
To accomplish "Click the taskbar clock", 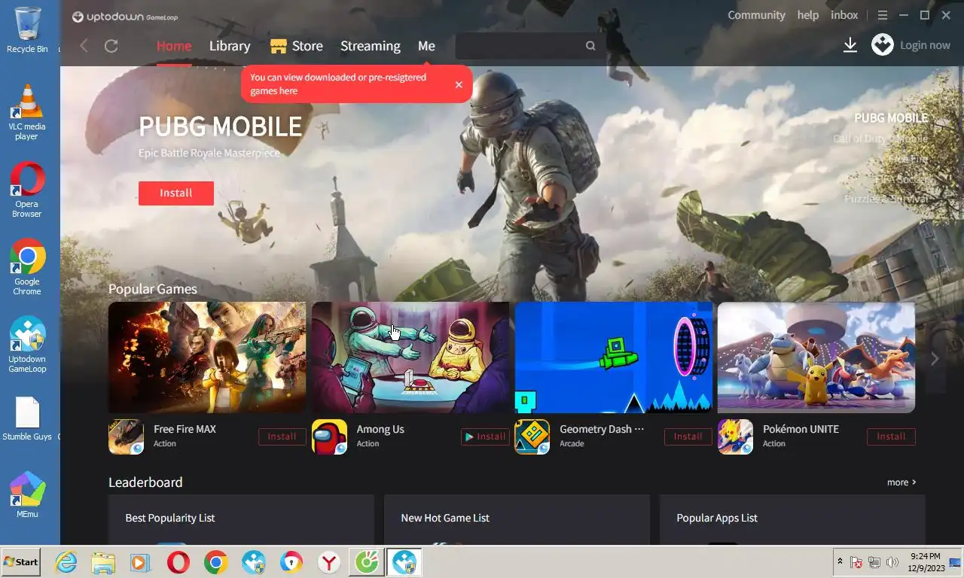I will pos(925,562).
